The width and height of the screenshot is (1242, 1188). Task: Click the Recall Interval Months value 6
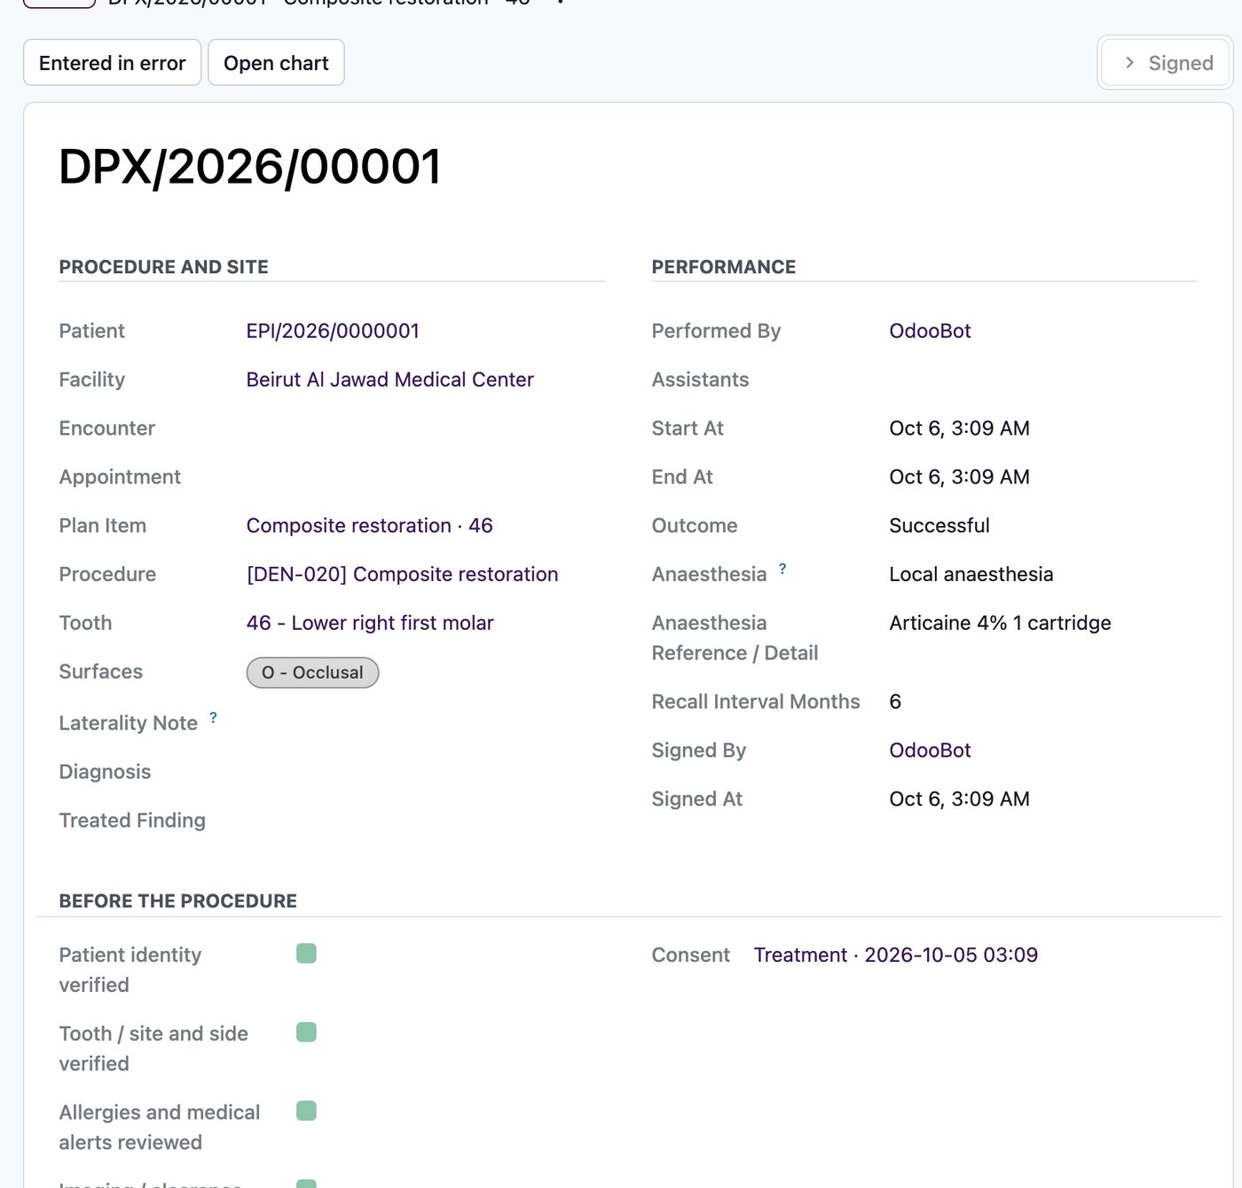point(895,702)
